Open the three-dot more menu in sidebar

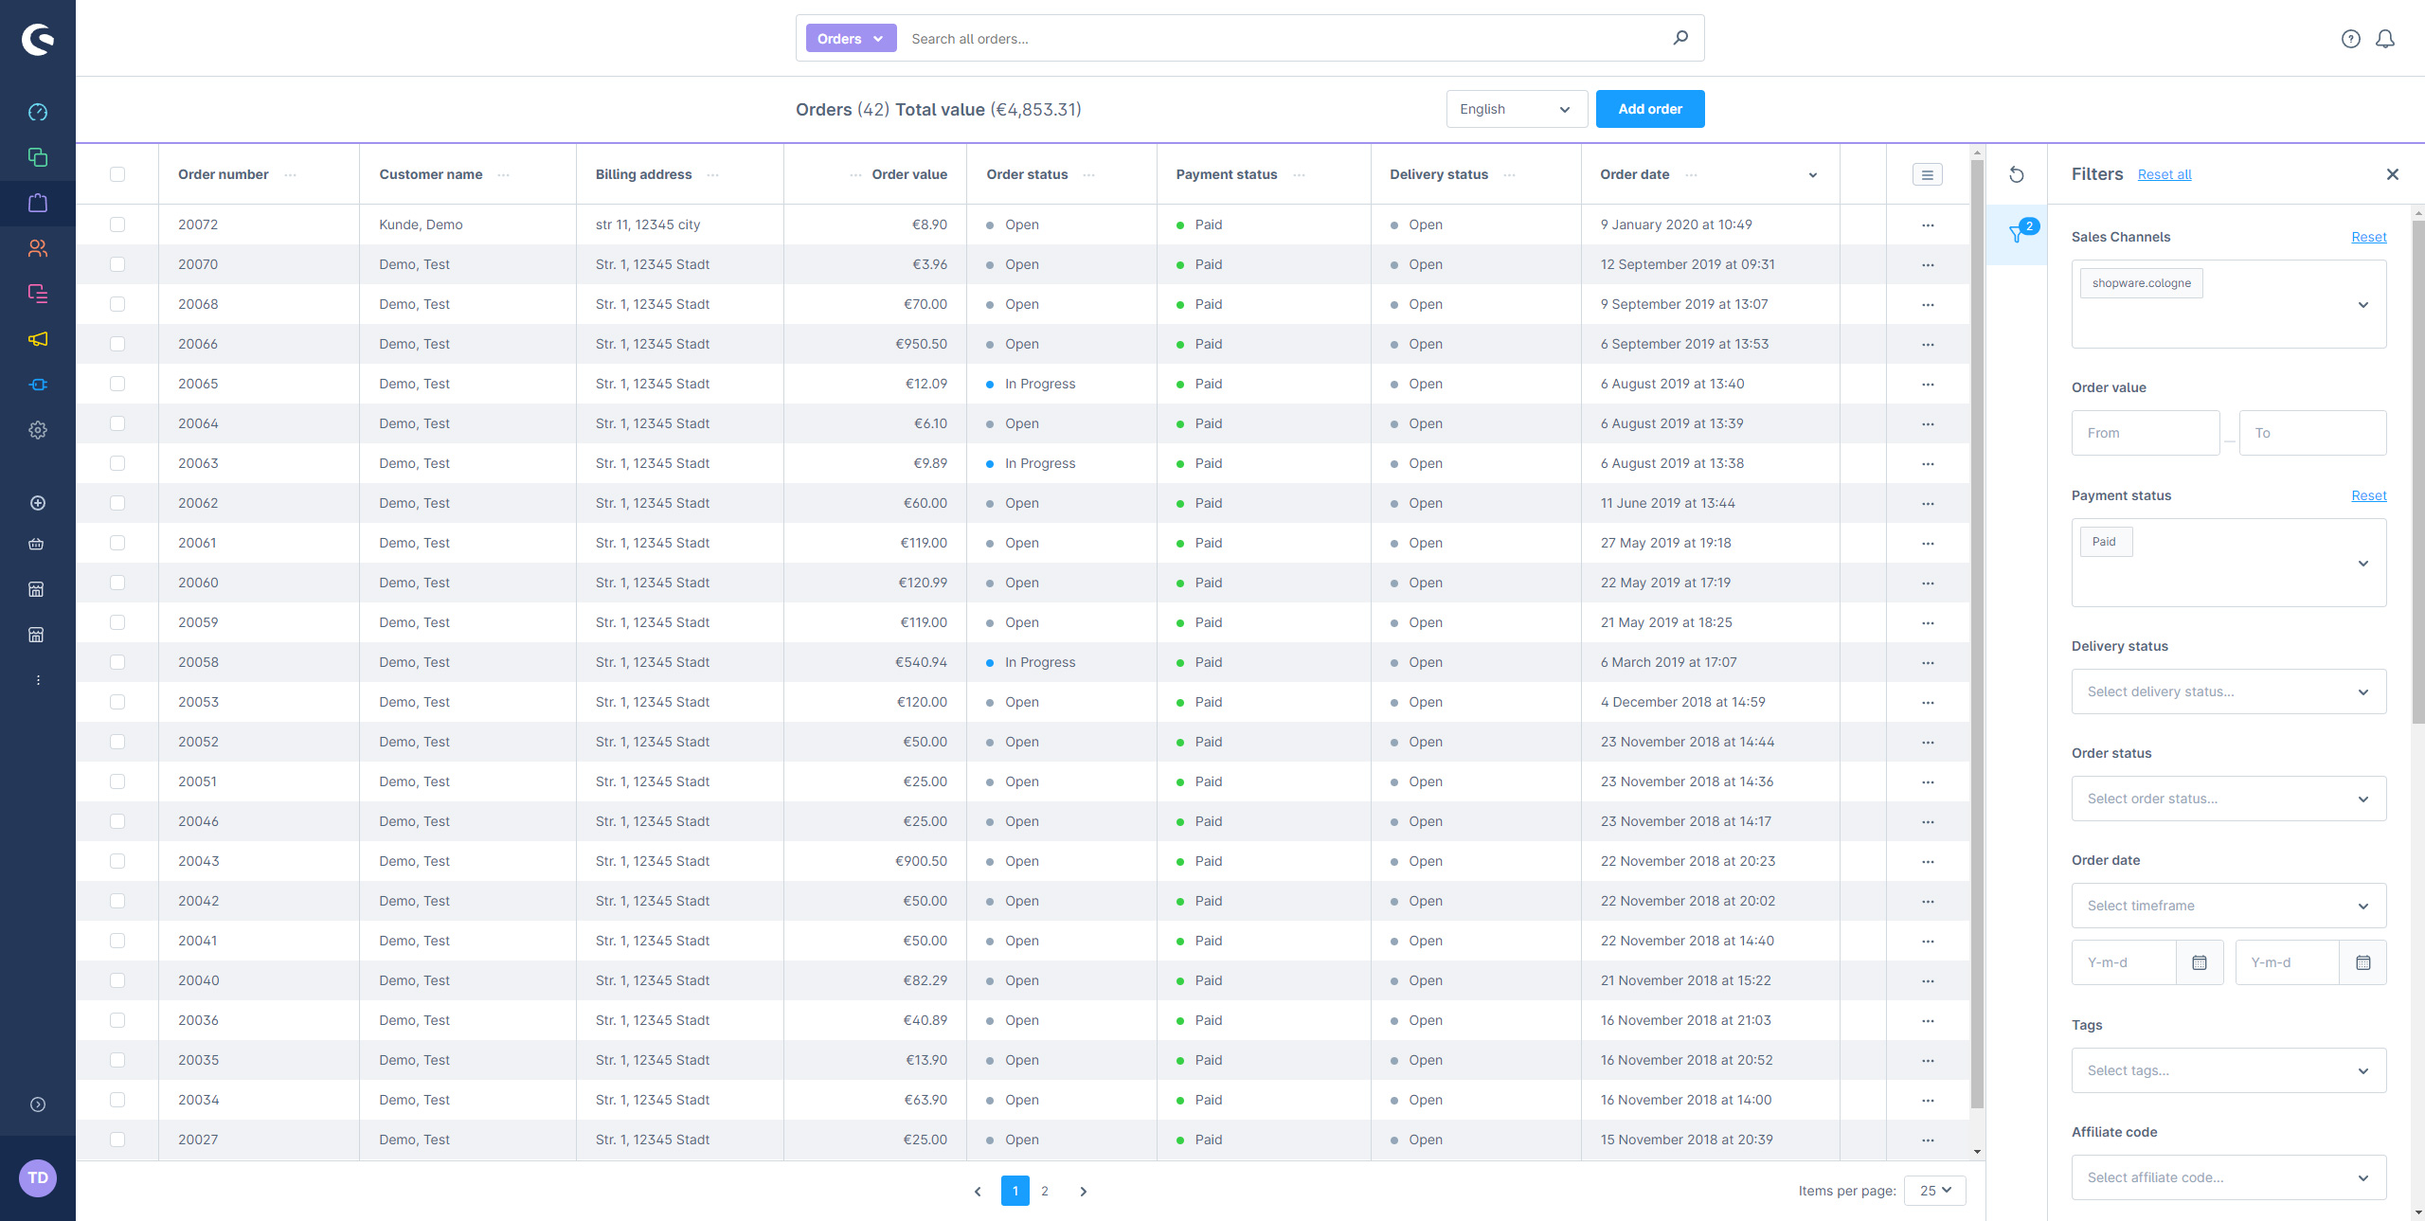pos(38,680)
